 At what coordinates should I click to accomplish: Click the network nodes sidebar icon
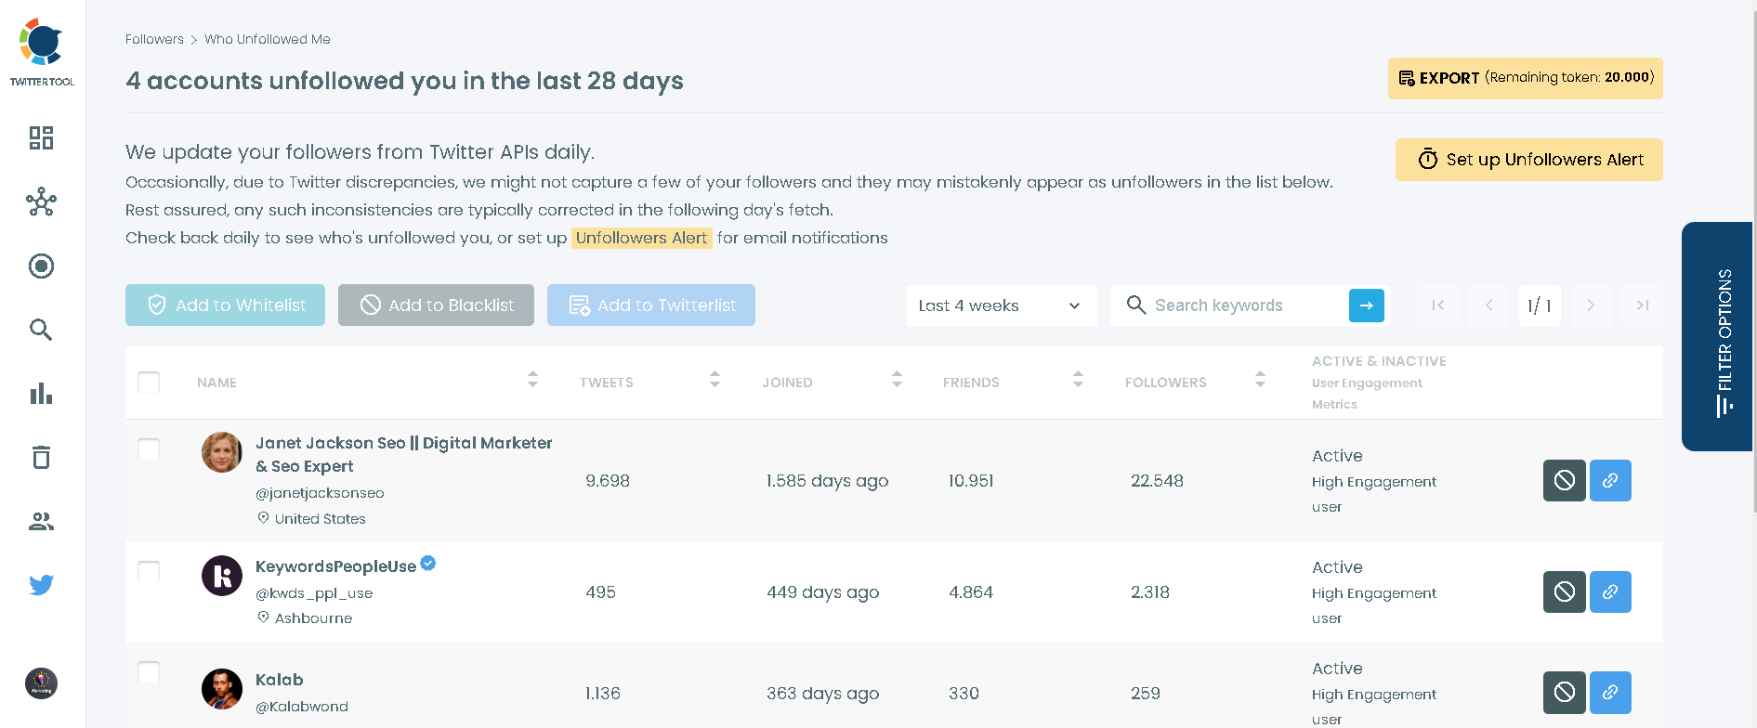pos(41,201)
